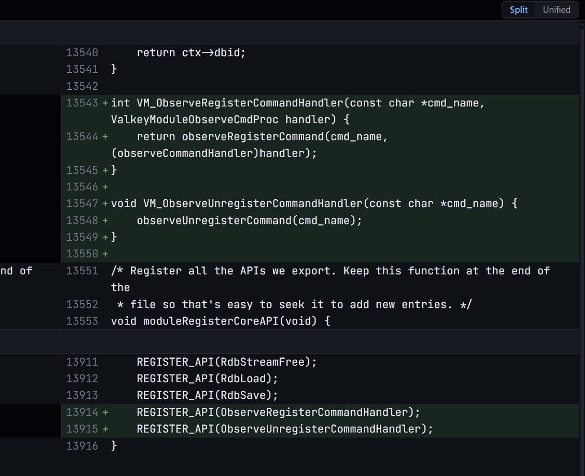
Task: Select line number 13543
Action: tap(82, 103)
